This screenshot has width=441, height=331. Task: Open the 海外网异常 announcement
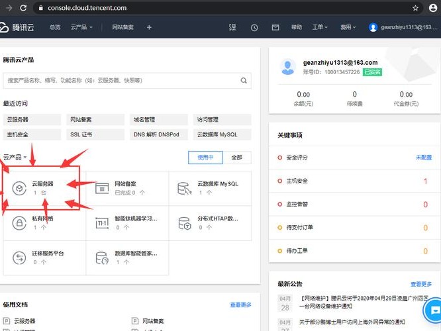click(x=352, y=322)
